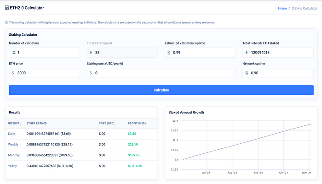This screenshot has height=184, width=322.
Task: Select the Network uptime input showing 0.90
Action: [x=282, y=73]
